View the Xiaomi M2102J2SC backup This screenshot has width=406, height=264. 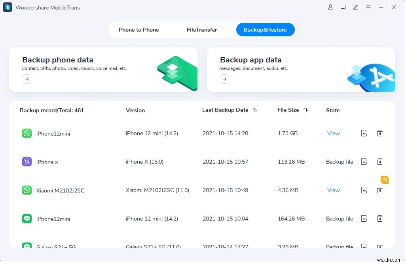click(x=333, y=190)
